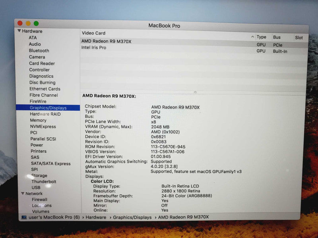Click the red close window button
Image resolution: width=318 pixels, height=238 pixels.
[20, 23]
